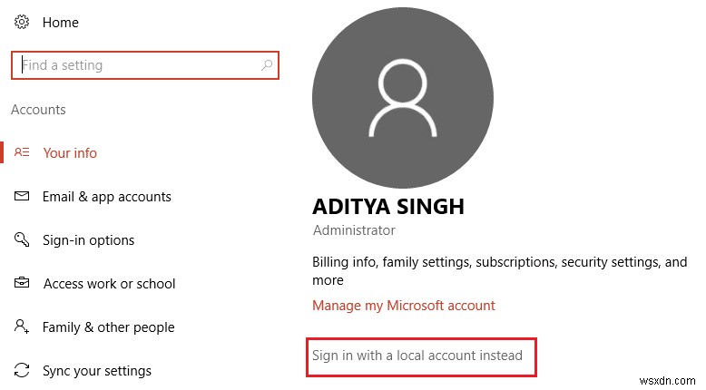Click the Home gear icon

point(21,23)
